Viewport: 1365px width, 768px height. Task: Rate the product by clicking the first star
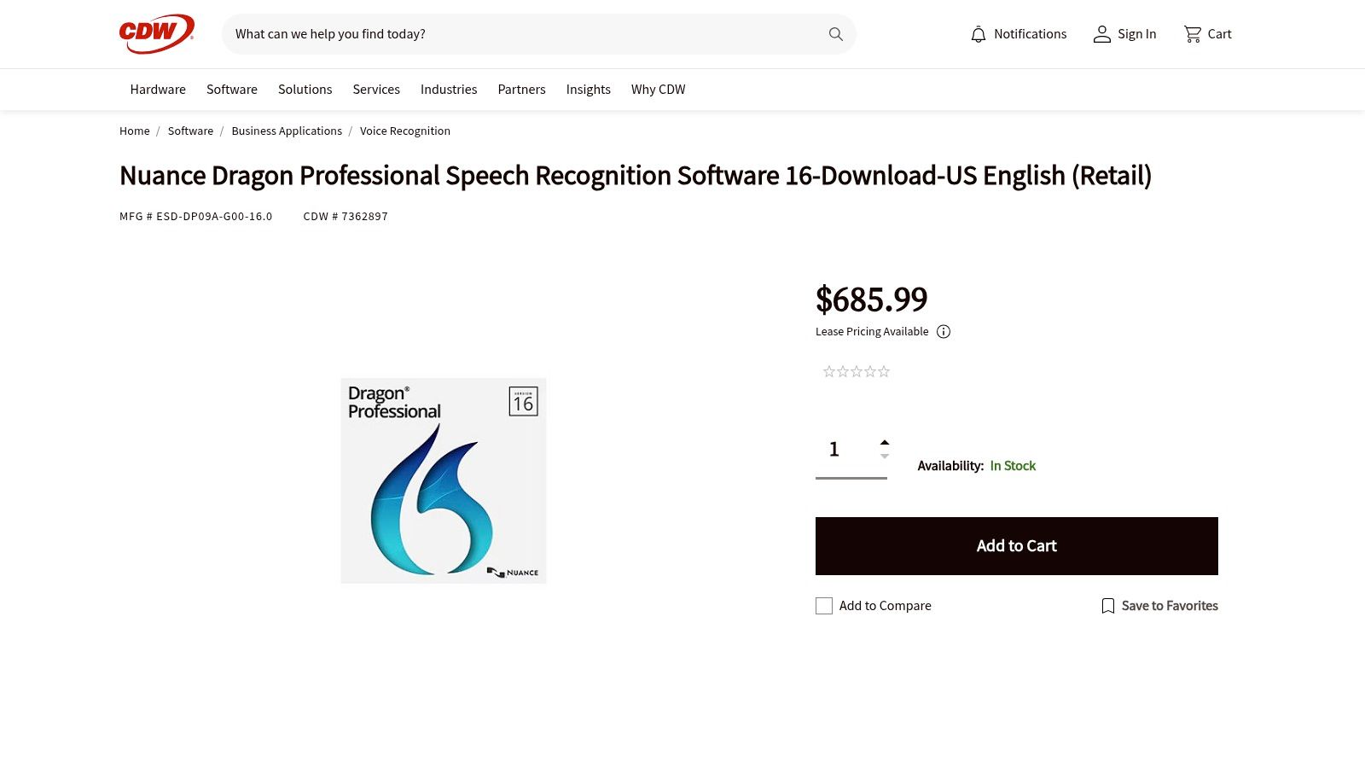pyautogui.click(x=828, y=371)
